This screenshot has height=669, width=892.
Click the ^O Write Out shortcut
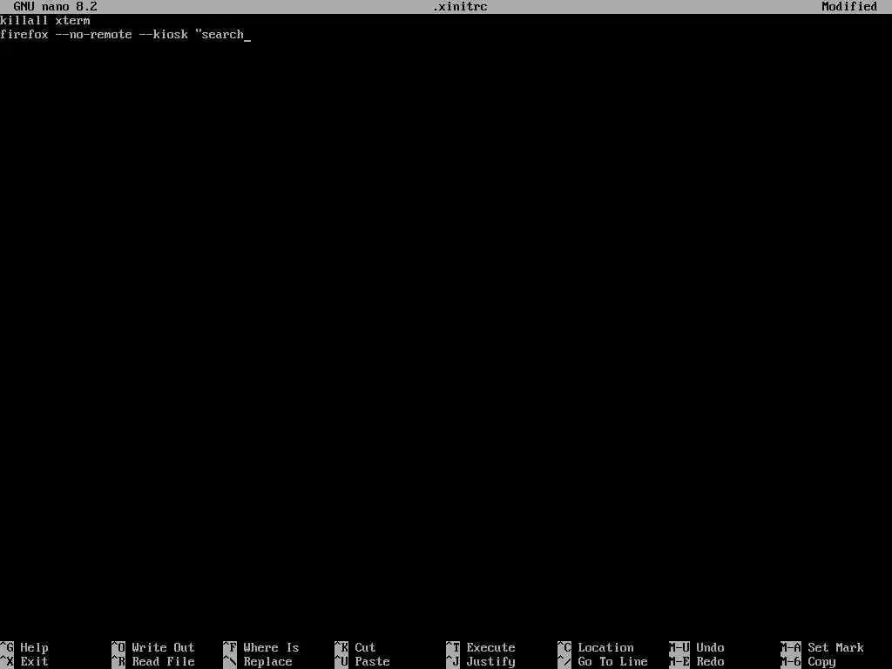point(153,647)
